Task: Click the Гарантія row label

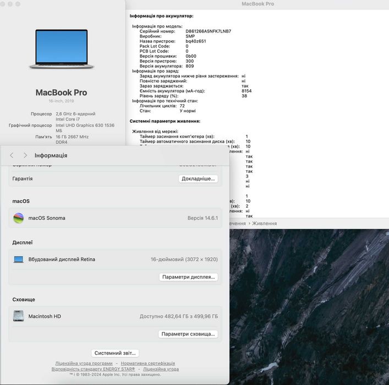Action: tap(23, 178)
